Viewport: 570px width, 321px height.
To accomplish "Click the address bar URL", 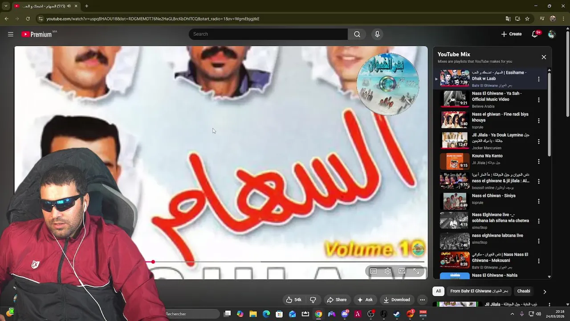I will pos(153,19).
